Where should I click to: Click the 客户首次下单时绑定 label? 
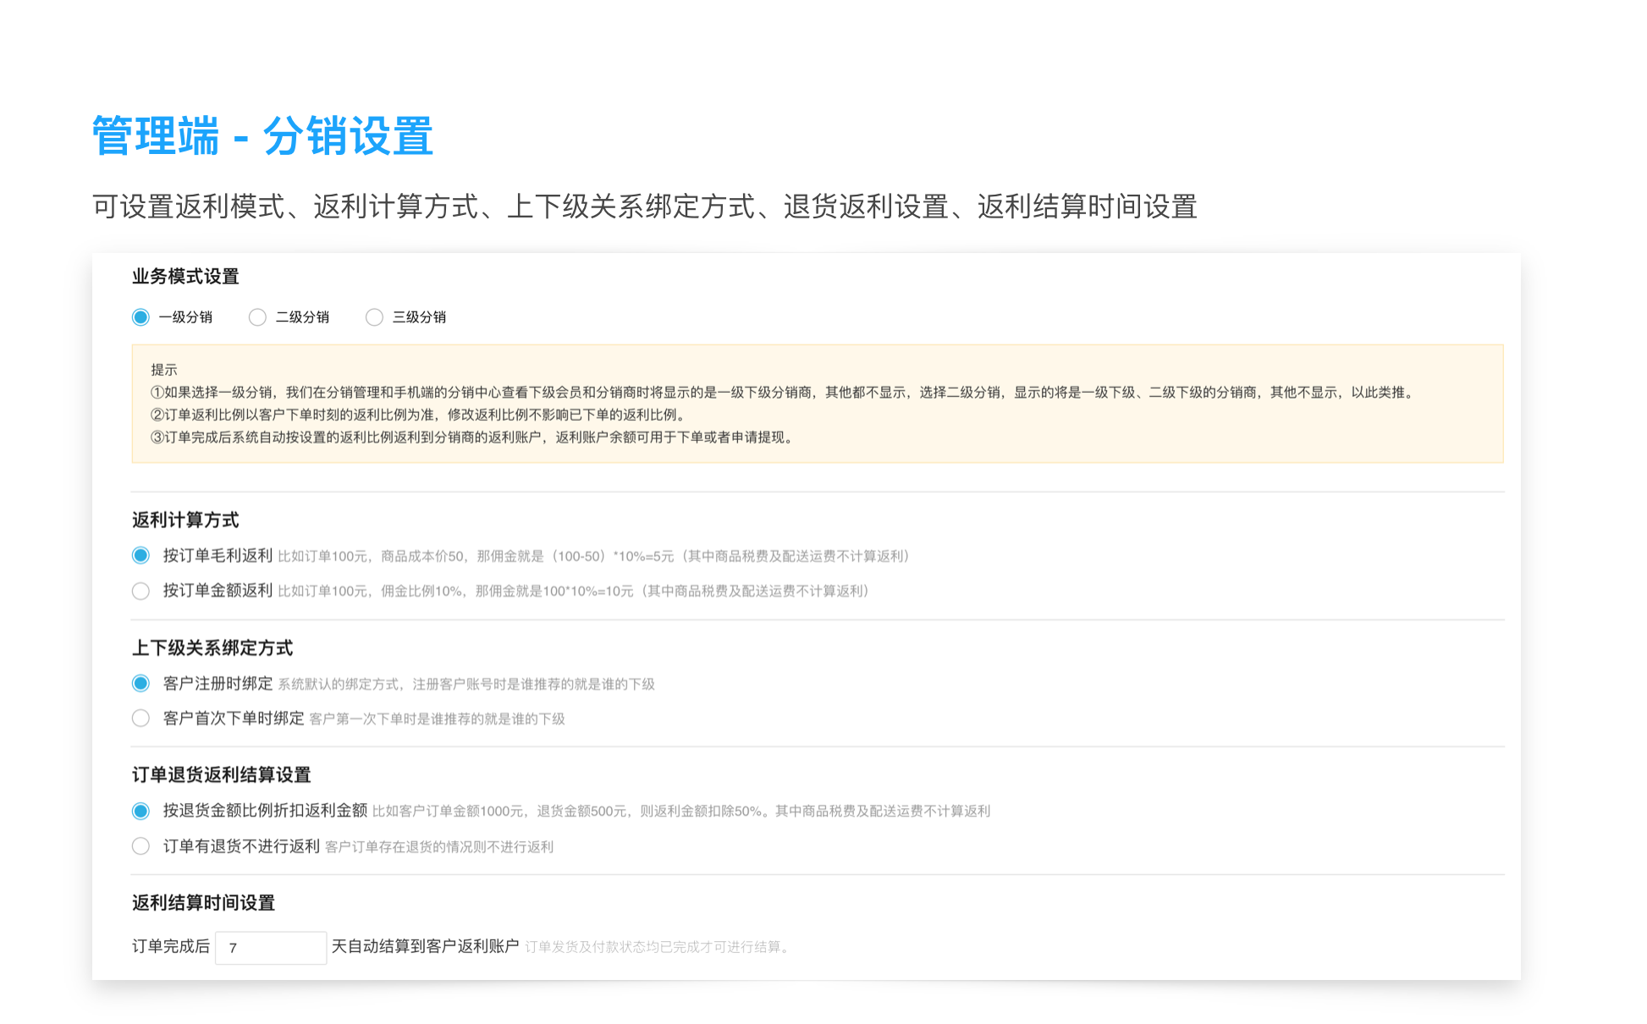pos(234,718)
